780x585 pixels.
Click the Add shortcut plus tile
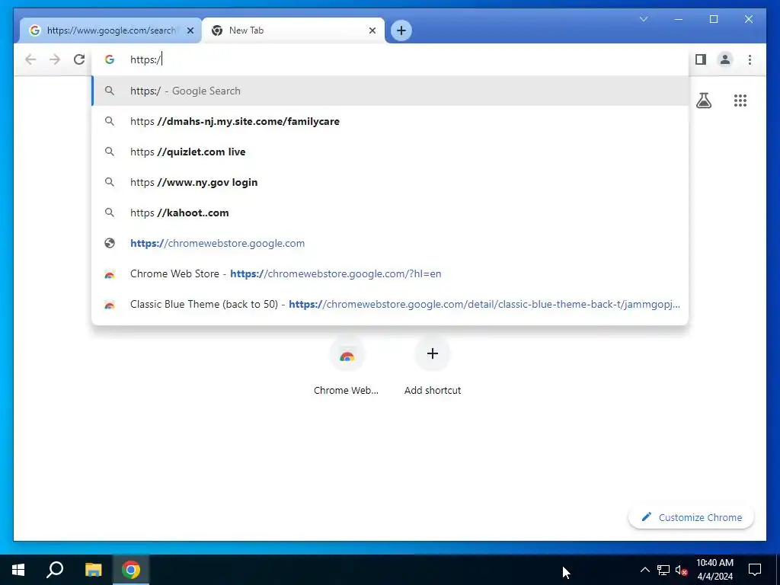tap(433, 366)
